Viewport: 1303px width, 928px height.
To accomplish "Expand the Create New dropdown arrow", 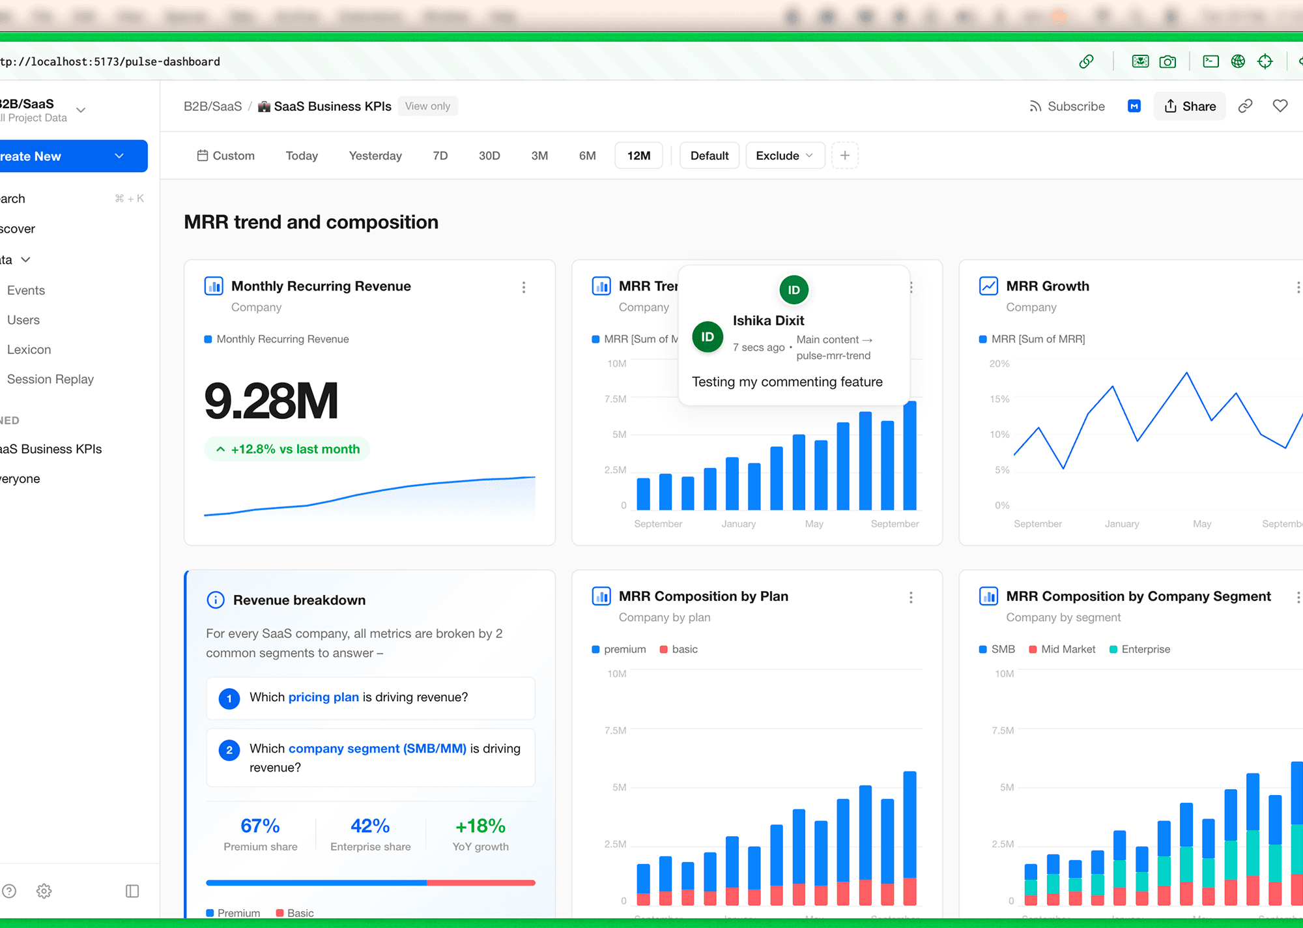I will click(x=119, y=156).
